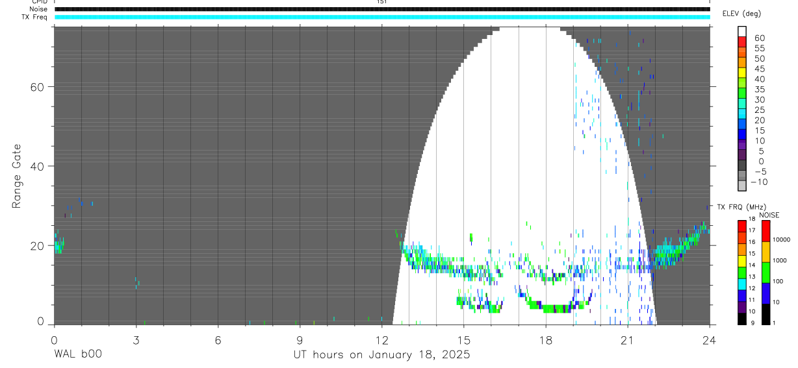Click the '25' label on the ELEV color bar
Screen dimensions: 798x368
pyautogui.click(x=759, y=110)
